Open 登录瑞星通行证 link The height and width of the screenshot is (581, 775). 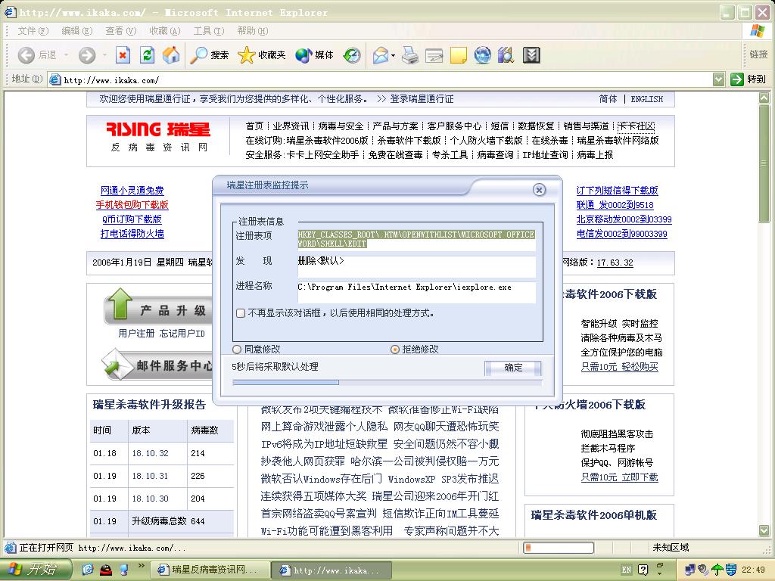pos(422,99)
